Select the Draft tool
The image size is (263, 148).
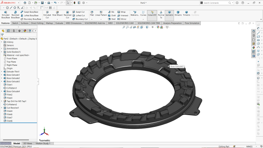[x=112, y=15]
